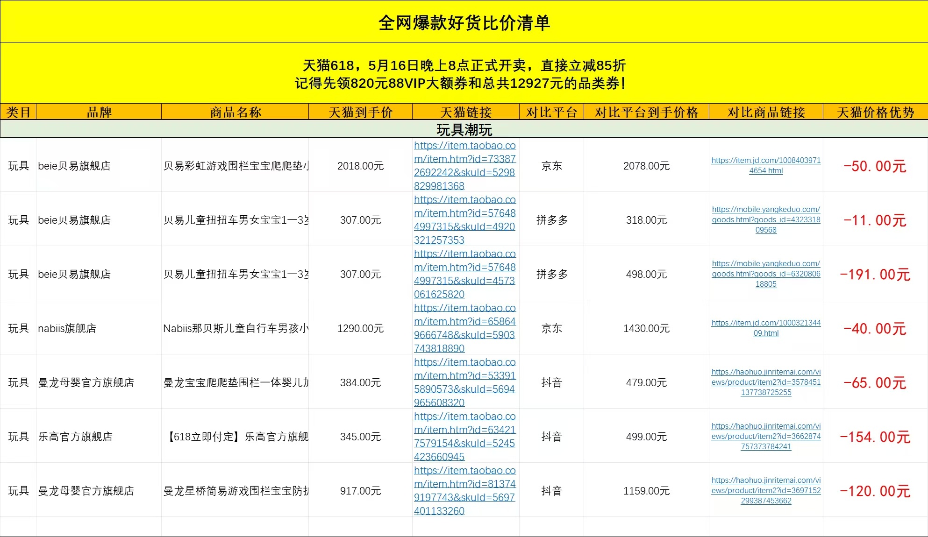Select the cell 345.00元
The width and height of the screenshot is (928, 537).
tap(360, 437)
